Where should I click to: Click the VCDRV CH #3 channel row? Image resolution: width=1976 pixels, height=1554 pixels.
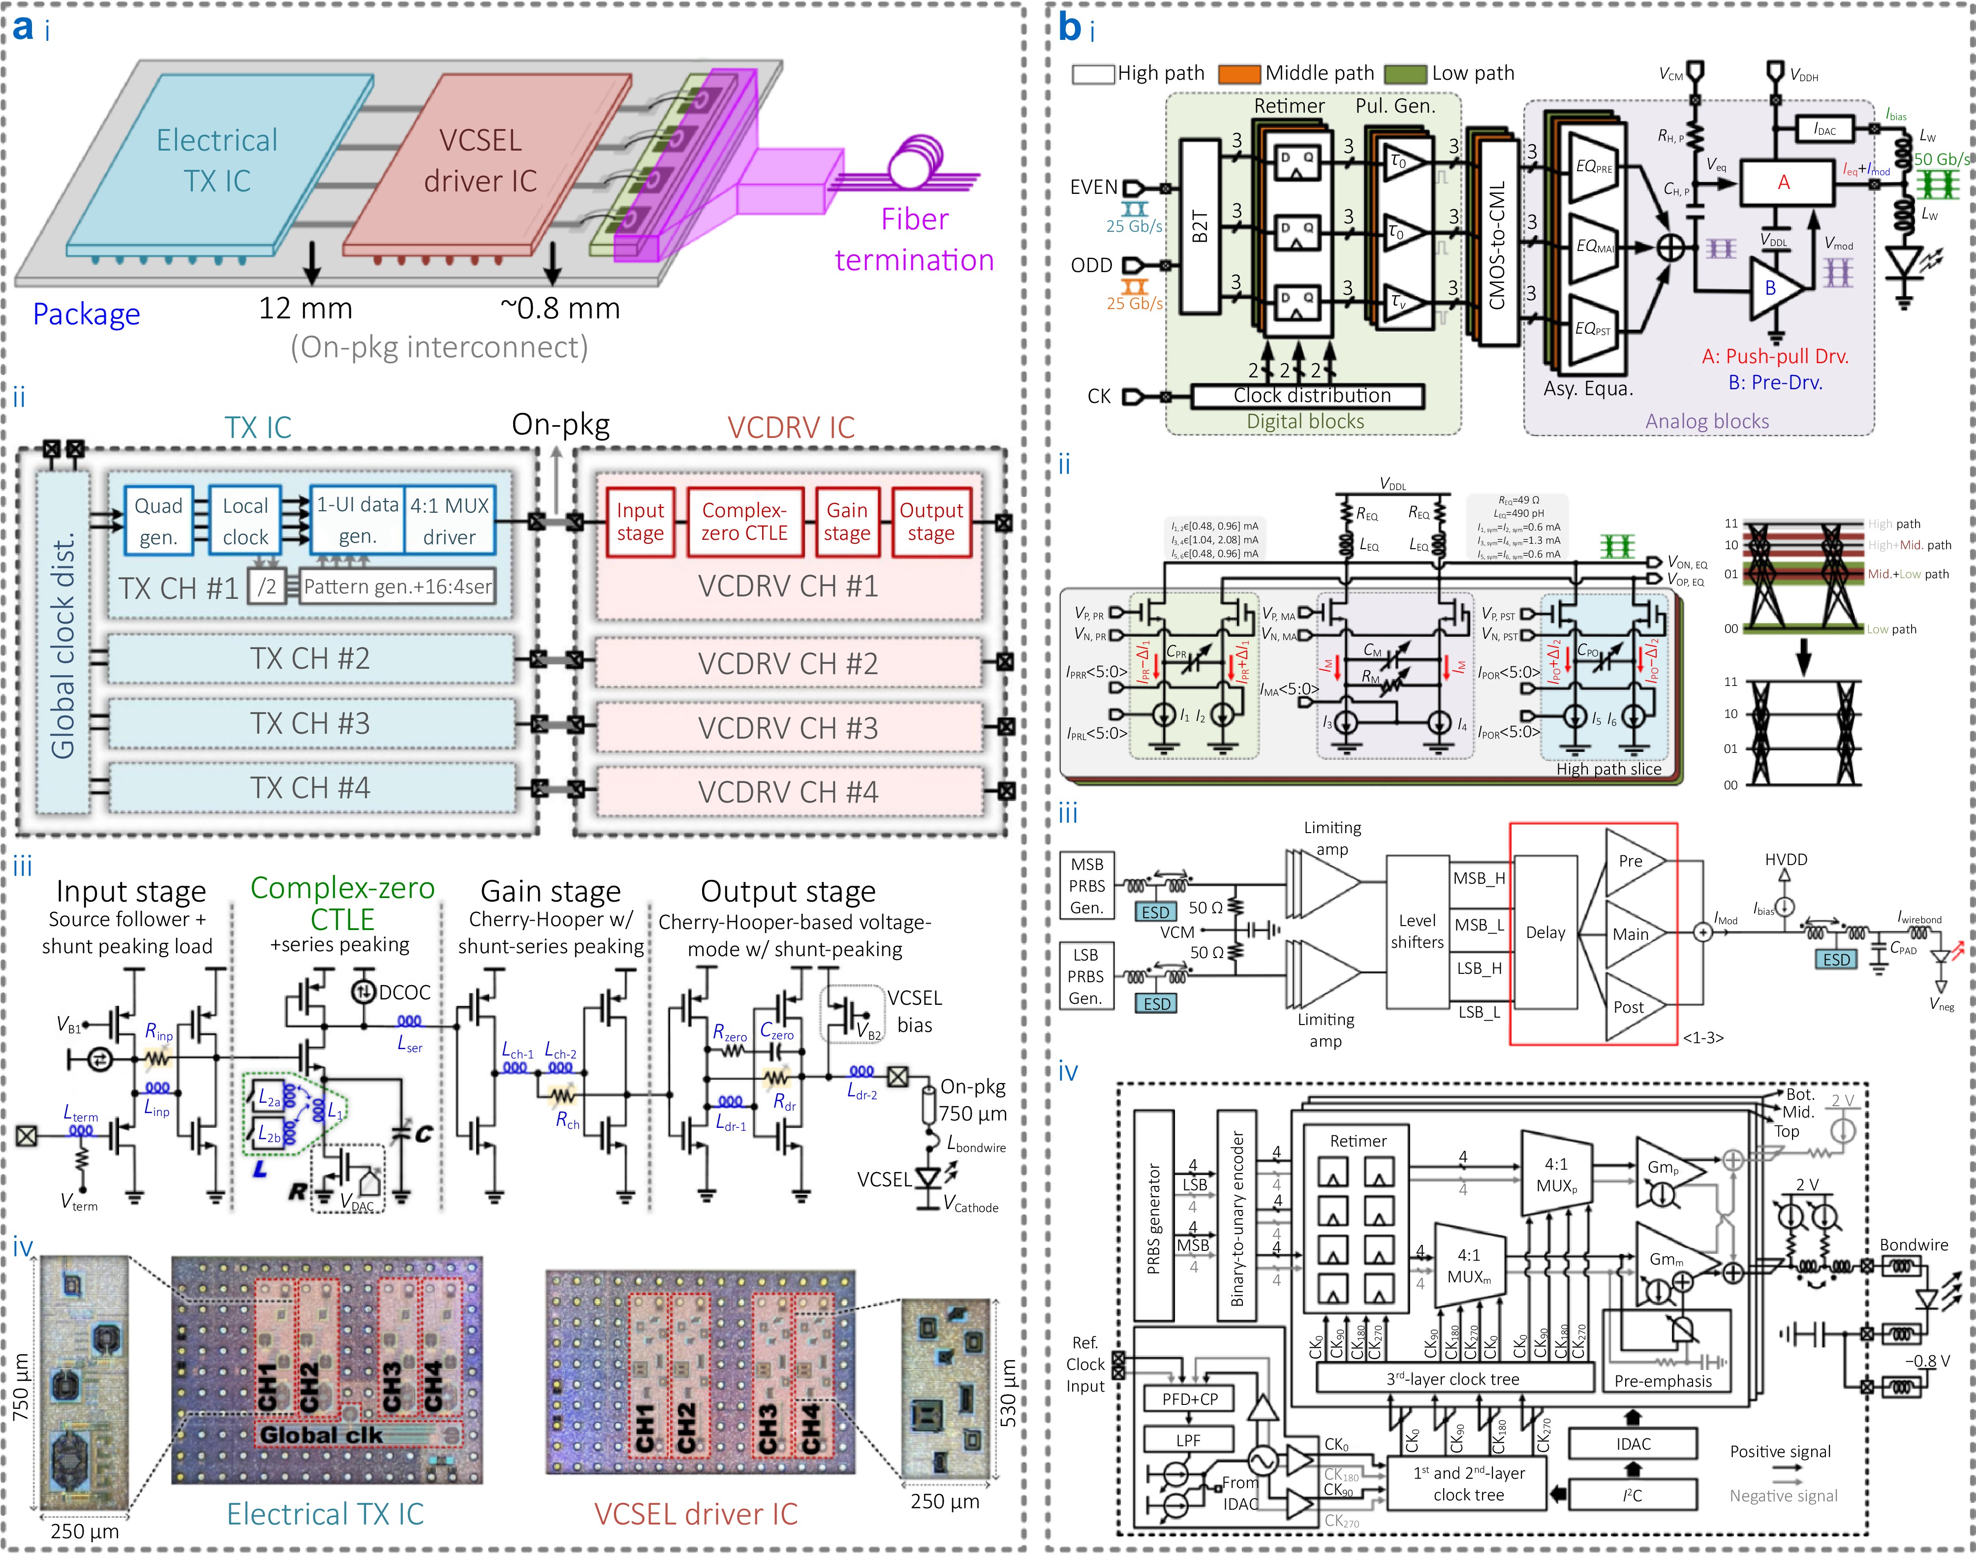coord(789,728)
